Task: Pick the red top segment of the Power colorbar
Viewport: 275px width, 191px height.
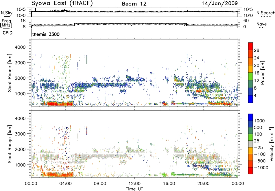Action: pos(251,47)
